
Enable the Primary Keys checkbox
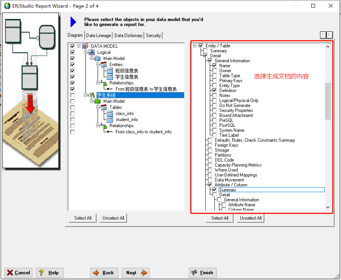(x=214, y=81)
